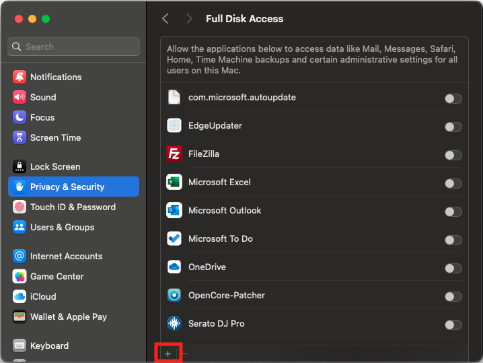This screenshot has width=483, height=363.
Task: Enable Full Disk Access for com.microsoft.autoupdate
Action: (x=453, y=99)
